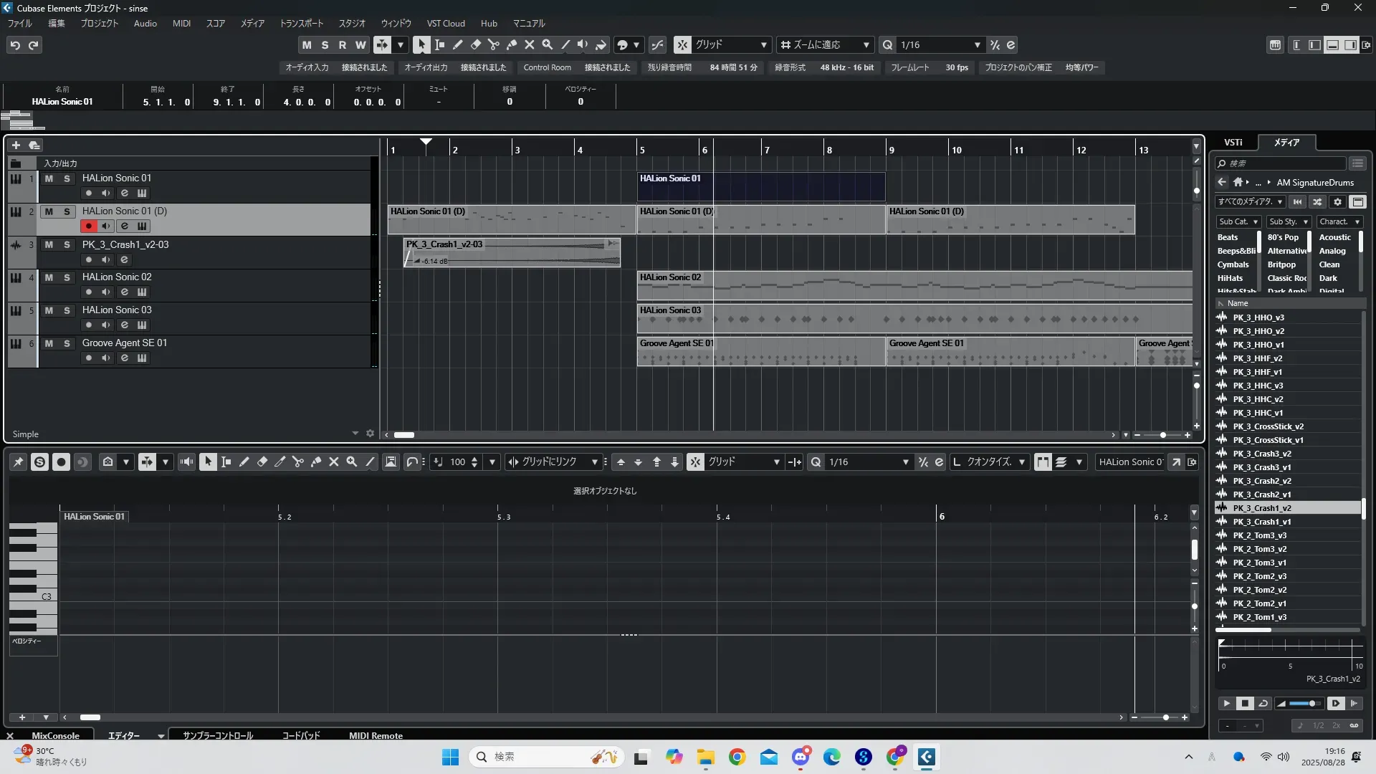Image resolution: width=1376 pixels, height=774 pixels.
Task: Select the Zoom magnifier tool in top toolbar
Action: tap(548, 44)
